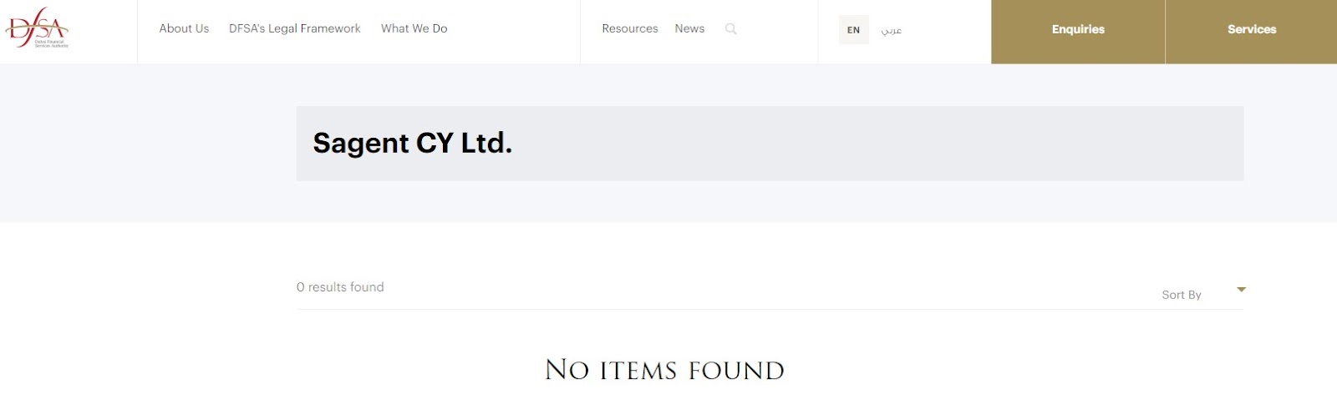The width and height of the screenshot is (1337, 405).
Task: Expand the Sort By dropdown arrow
Action: pyautogui.click(x=1241, y=290)
